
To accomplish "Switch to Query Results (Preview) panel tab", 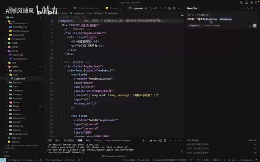I will (x=118, y=140).
